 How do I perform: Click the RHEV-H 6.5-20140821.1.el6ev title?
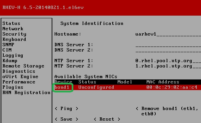click(43, 7)
